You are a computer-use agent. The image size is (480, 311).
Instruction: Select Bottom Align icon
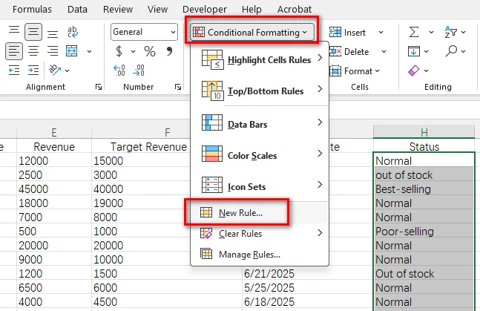(53, 34)
